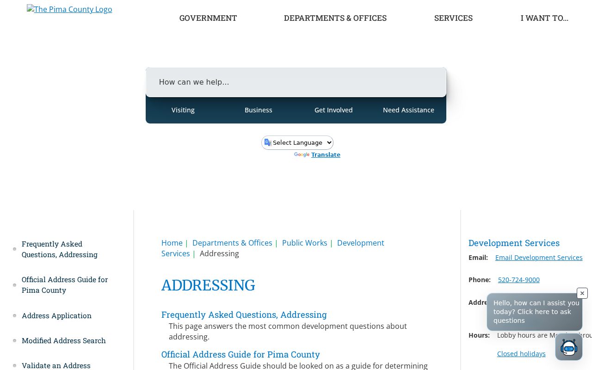This screenshot has height=370, width=592.
Task: Open the Services menu
Action: (x=453, y=18)
